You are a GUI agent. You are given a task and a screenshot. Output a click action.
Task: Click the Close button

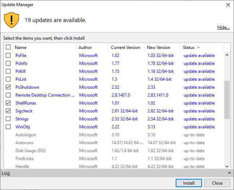click(217, 183)
